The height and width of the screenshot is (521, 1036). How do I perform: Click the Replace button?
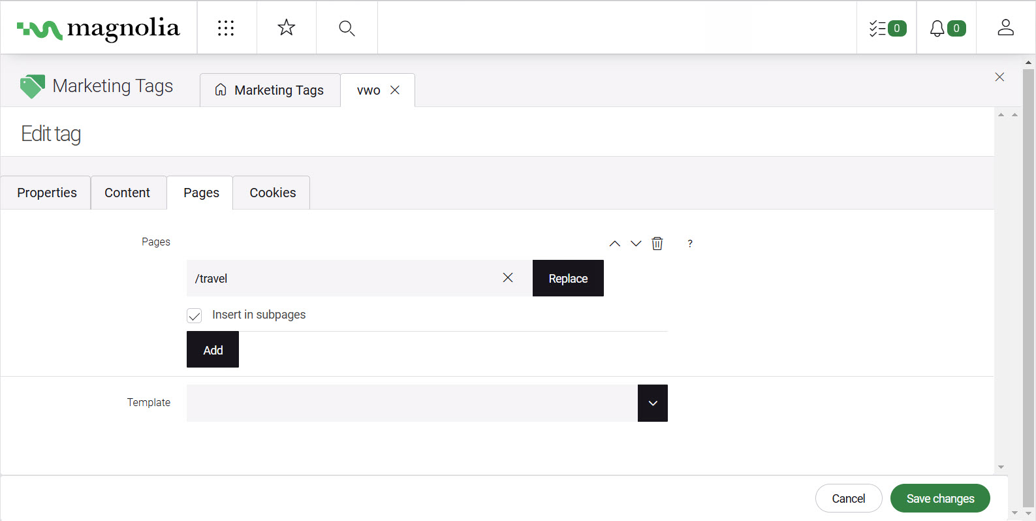(568, 278)
